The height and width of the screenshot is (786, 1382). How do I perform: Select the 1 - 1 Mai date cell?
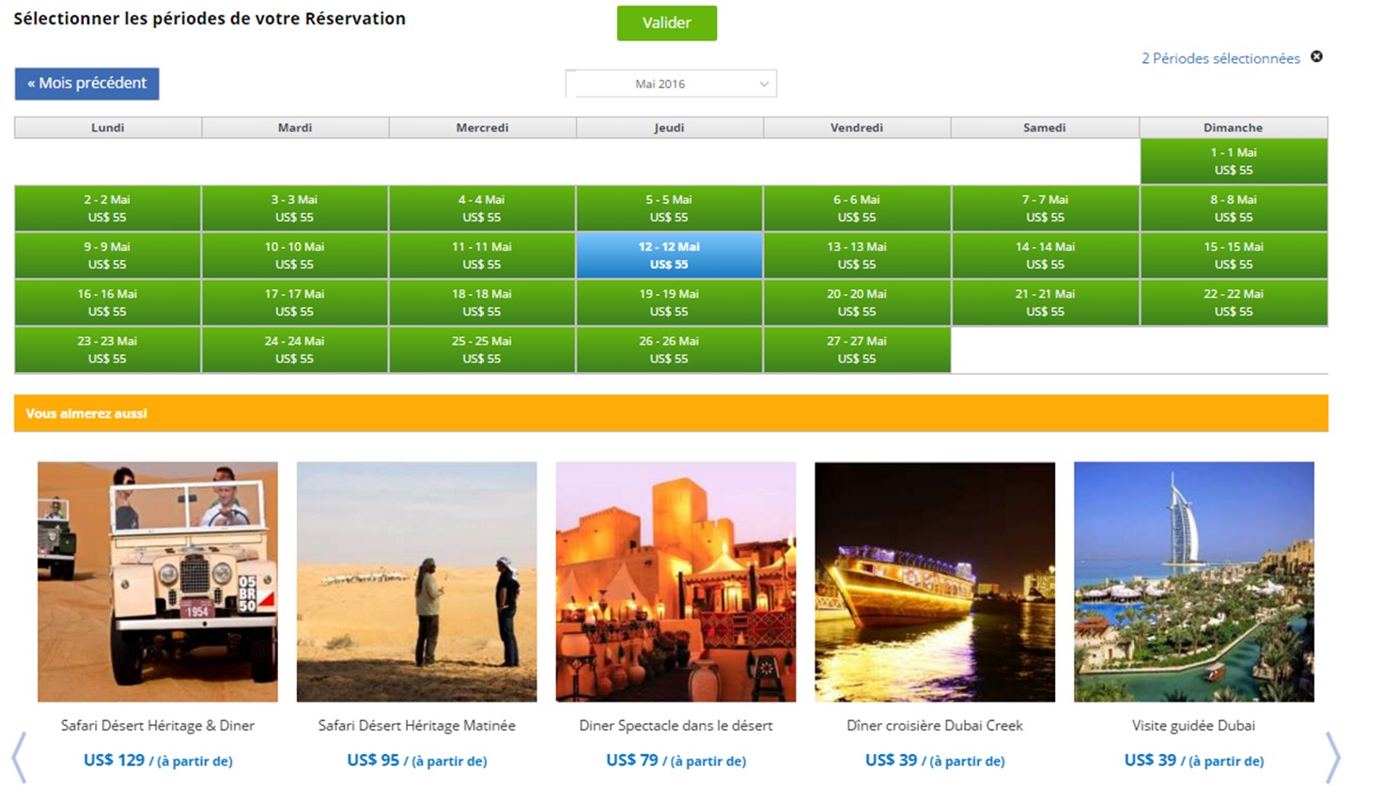[x=1234, y=162]
